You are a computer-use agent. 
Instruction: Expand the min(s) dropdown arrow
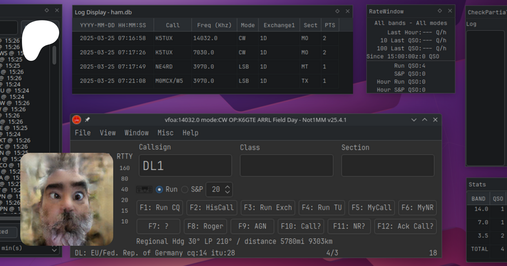click(x=54, y=249)
